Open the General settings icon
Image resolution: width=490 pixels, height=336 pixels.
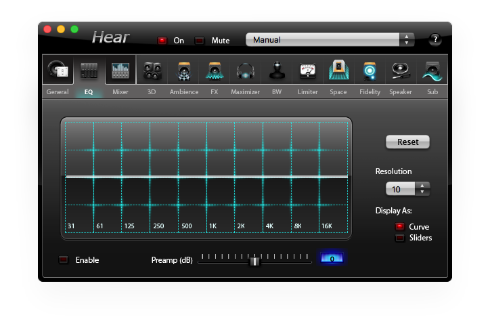pos(58,71)
